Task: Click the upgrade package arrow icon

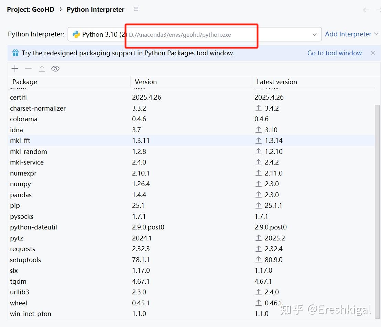Action: (x=42, y=69)
